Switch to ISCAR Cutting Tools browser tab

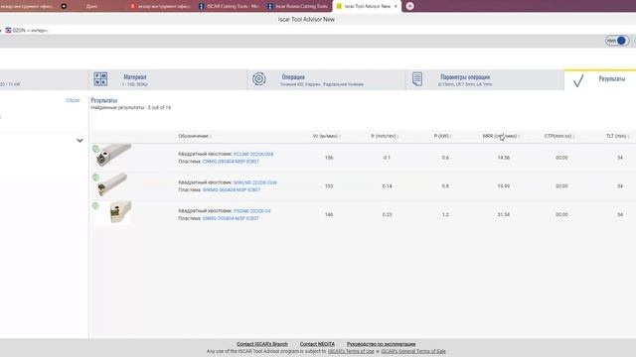tap(230, 6)
